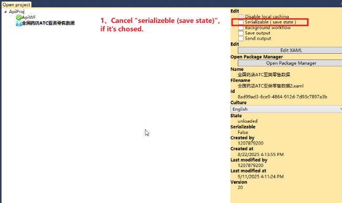This screenshot has width=342, height=203.
Task: Click the State value unloaded
Action: (x=247, y=121)
